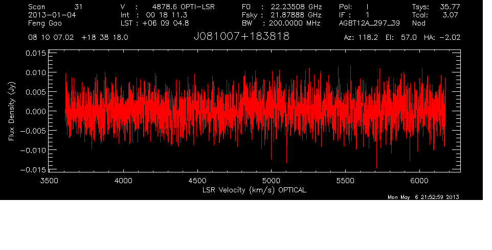This screenshot has width=492, height=250.
Task: Click the integration time 00 18 11.3
Action: point(166,15)
